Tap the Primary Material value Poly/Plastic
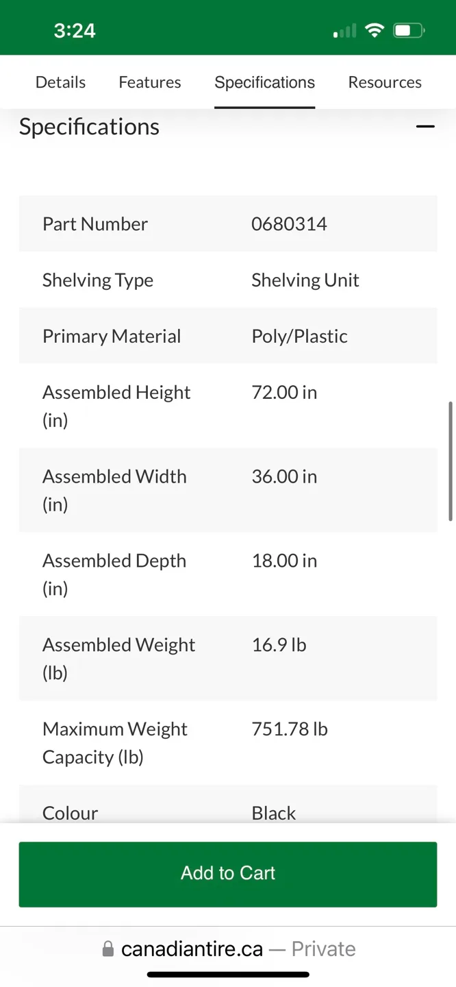The image size is (456, 987). click(x=299, y=336)
